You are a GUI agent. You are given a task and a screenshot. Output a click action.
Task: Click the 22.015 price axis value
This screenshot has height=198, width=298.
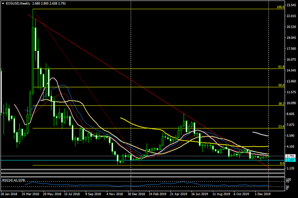291,16
